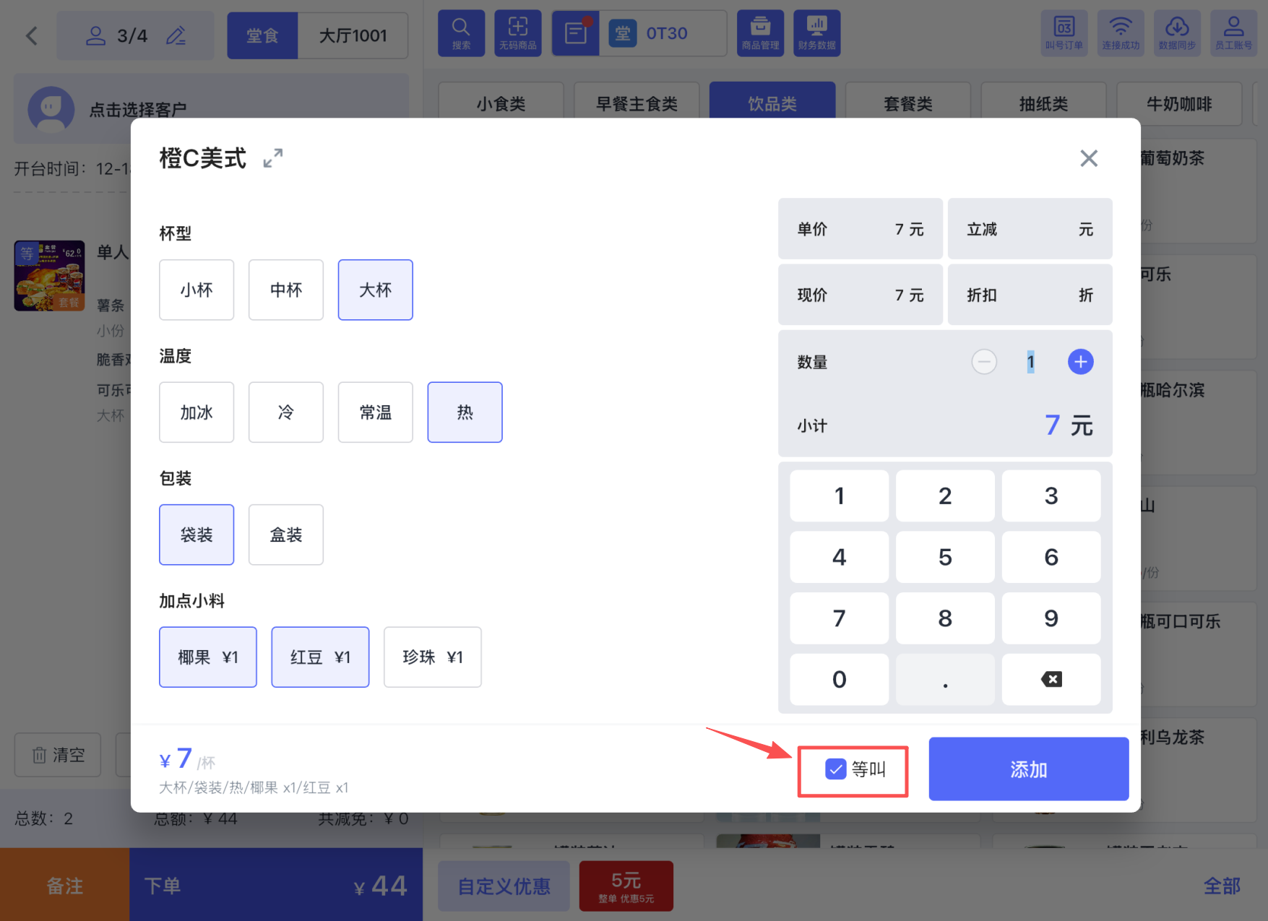Switch to the 小食类 category tab
The width and height of the screenshot is (1268, 921).
point(501,103)
